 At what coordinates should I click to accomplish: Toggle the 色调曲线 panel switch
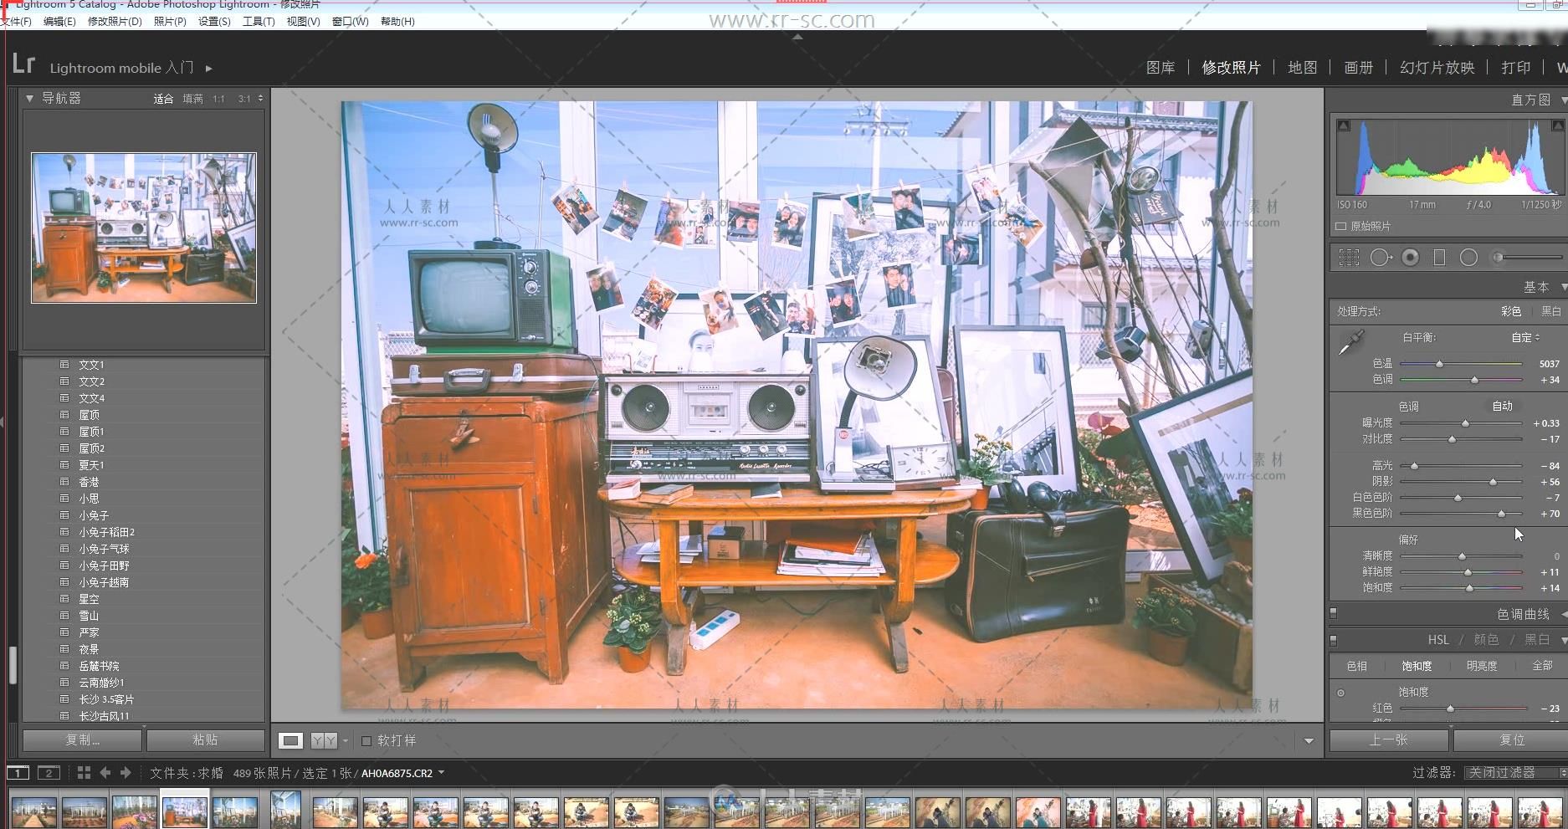coord(1334,614)
